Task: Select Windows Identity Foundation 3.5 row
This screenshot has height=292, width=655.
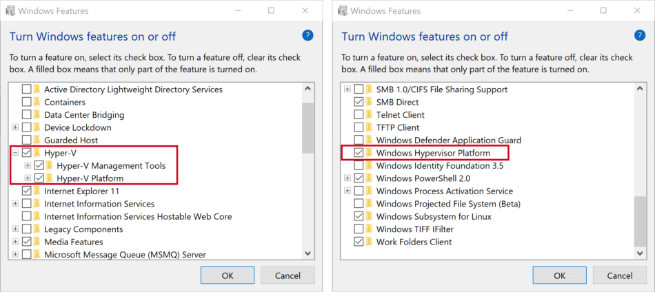Action: tap(439, 165)
